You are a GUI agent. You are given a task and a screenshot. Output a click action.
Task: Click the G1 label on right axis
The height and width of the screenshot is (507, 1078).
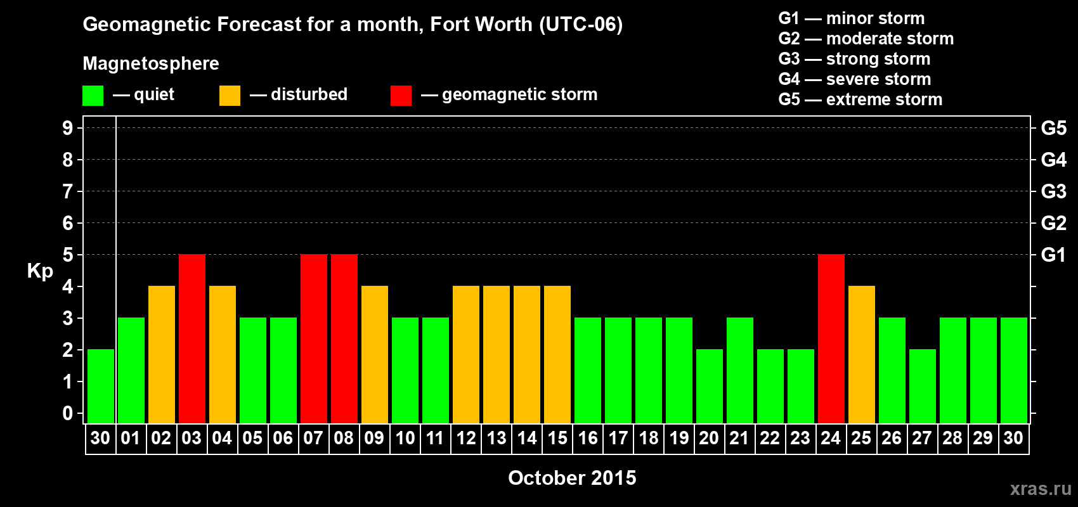(x=1053, y=255)
